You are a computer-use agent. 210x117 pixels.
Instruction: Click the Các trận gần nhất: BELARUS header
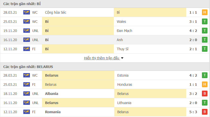pyautogui.click(x=28, y=67)
